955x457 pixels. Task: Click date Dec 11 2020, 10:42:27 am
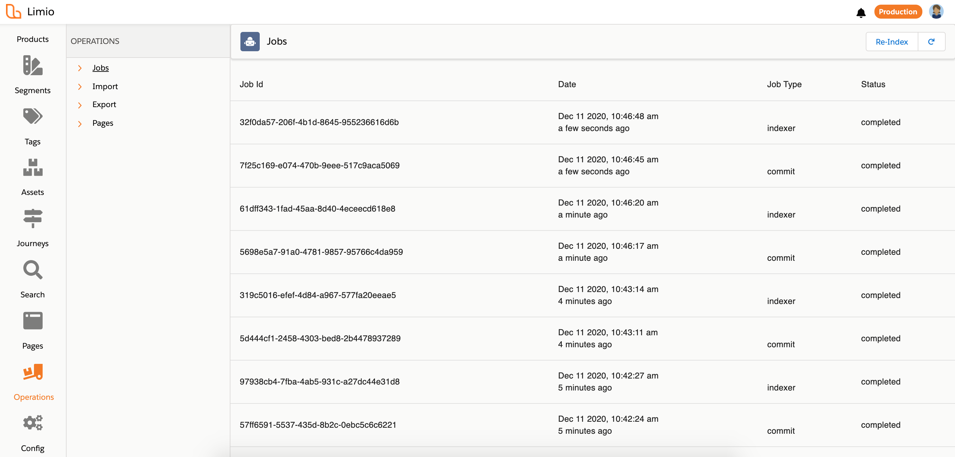click(608, 376)
